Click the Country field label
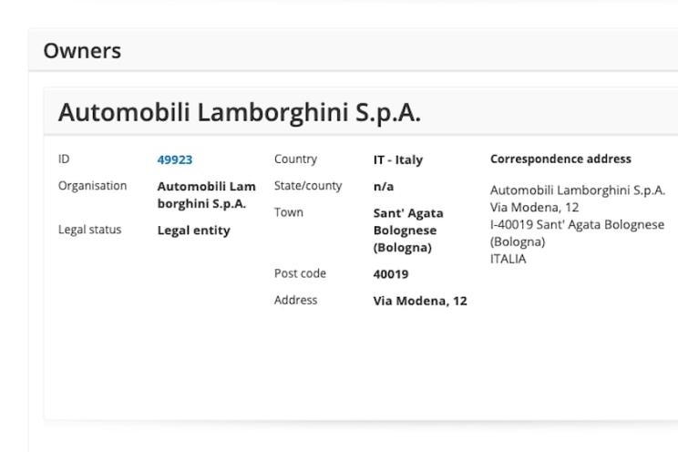The height and width of the screenshot is (452, 678). 295,159
